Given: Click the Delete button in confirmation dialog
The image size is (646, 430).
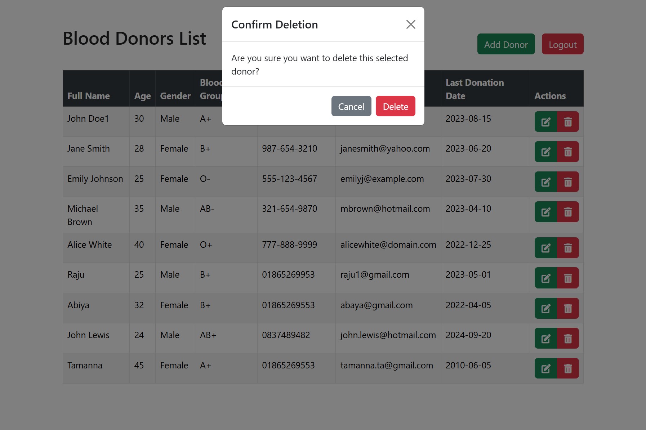Looking at the screenshot, I should tap(395, 106).
